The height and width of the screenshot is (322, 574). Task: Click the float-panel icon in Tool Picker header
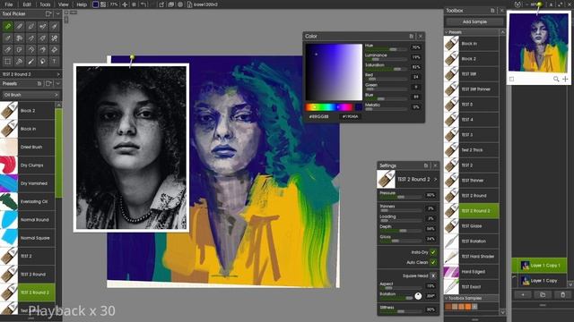[x=48, y=14]
